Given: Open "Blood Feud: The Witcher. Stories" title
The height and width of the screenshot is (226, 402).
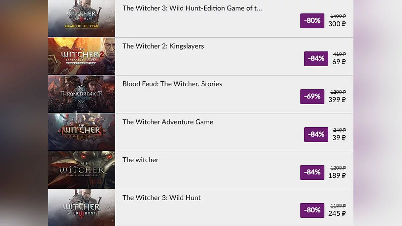Looking at the screenshot, I should (172, 84).
